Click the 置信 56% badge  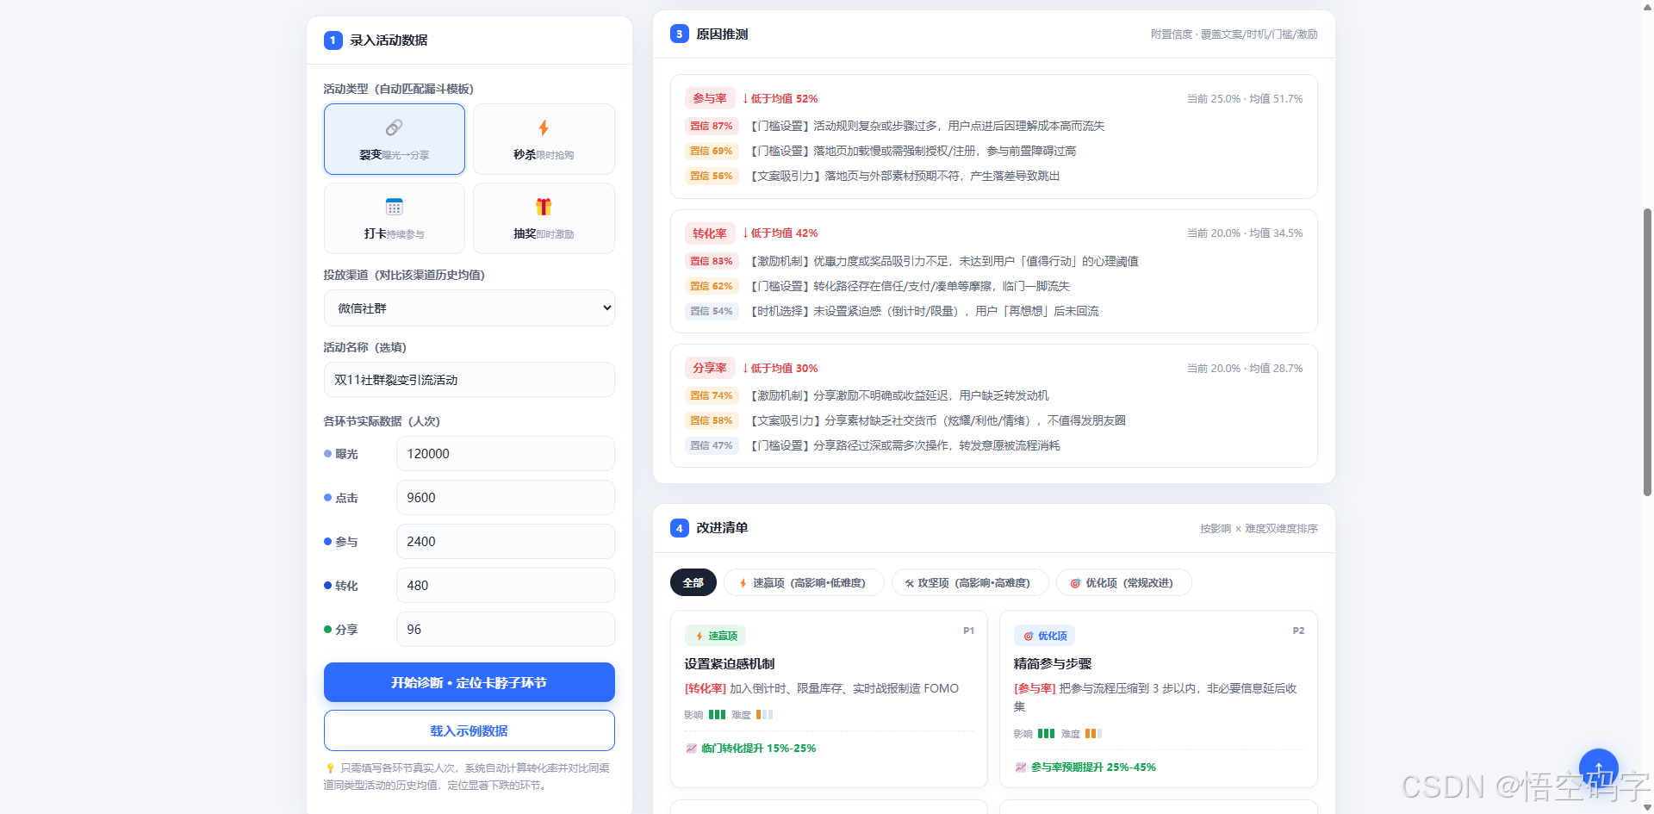click(x=712, y=176)
